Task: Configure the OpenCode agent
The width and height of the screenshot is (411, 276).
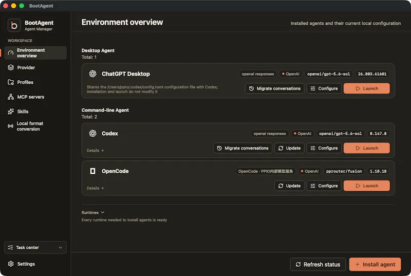Action: (324, 186)
